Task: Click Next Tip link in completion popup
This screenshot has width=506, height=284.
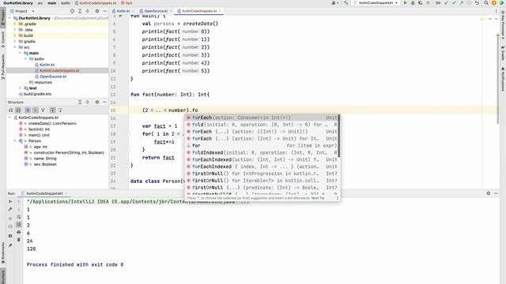Action: (x=318, y=198)
